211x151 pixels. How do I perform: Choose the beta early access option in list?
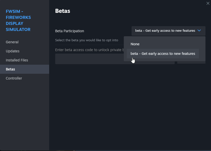tap(163, 54)
